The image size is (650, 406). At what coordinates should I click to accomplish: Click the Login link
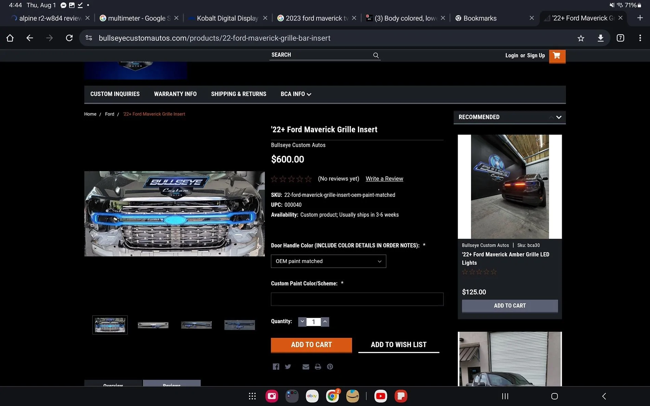tap(512, 55)
